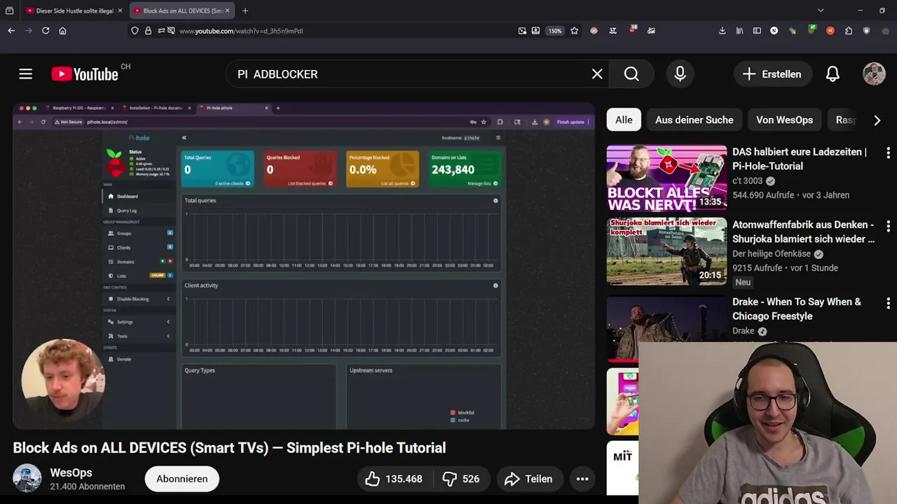Toggle the Firefox sidebar icon
This screenshot has height=504, width=897.
click(757, 31)
